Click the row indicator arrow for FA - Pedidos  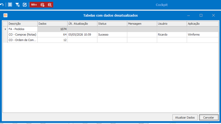pos(5,29)
